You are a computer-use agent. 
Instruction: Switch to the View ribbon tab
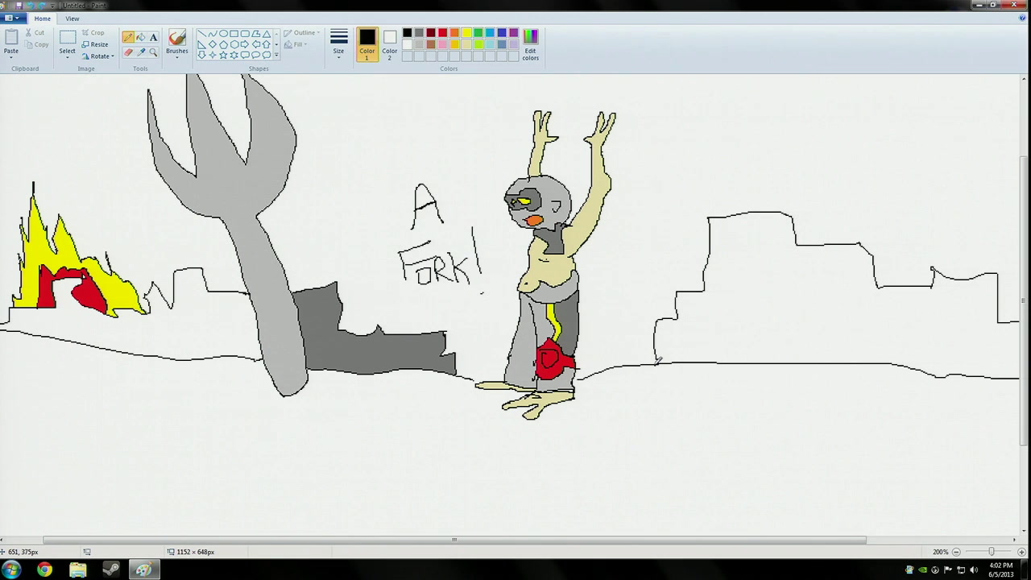point(72,19)
